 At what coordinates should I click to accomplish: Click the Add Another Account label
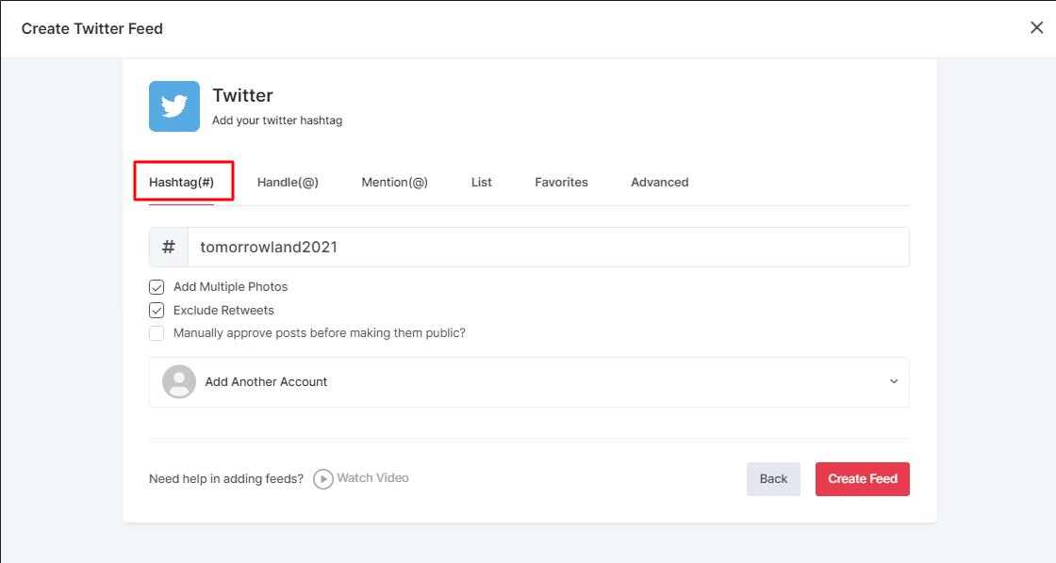coord(266,382)
